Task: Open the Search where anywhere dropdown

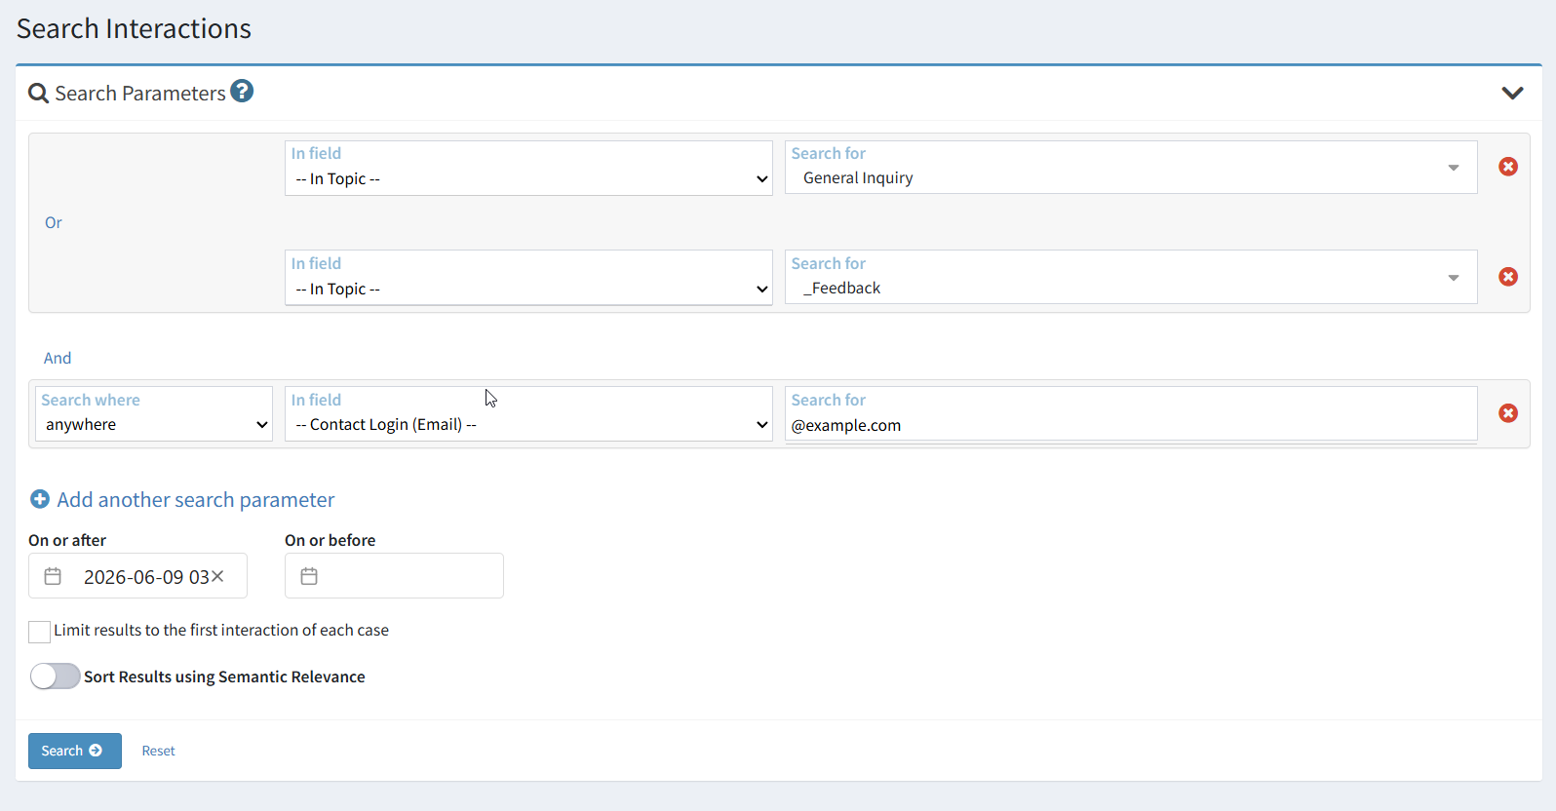Action: coord(154,413)
